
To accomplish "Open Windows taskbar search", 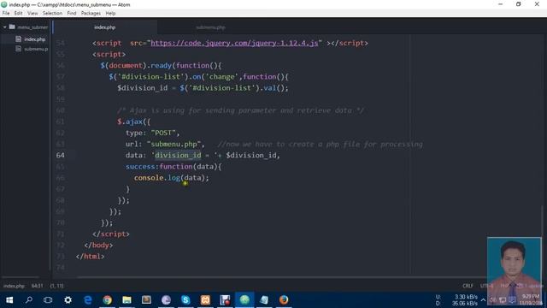I will point(29,300).
